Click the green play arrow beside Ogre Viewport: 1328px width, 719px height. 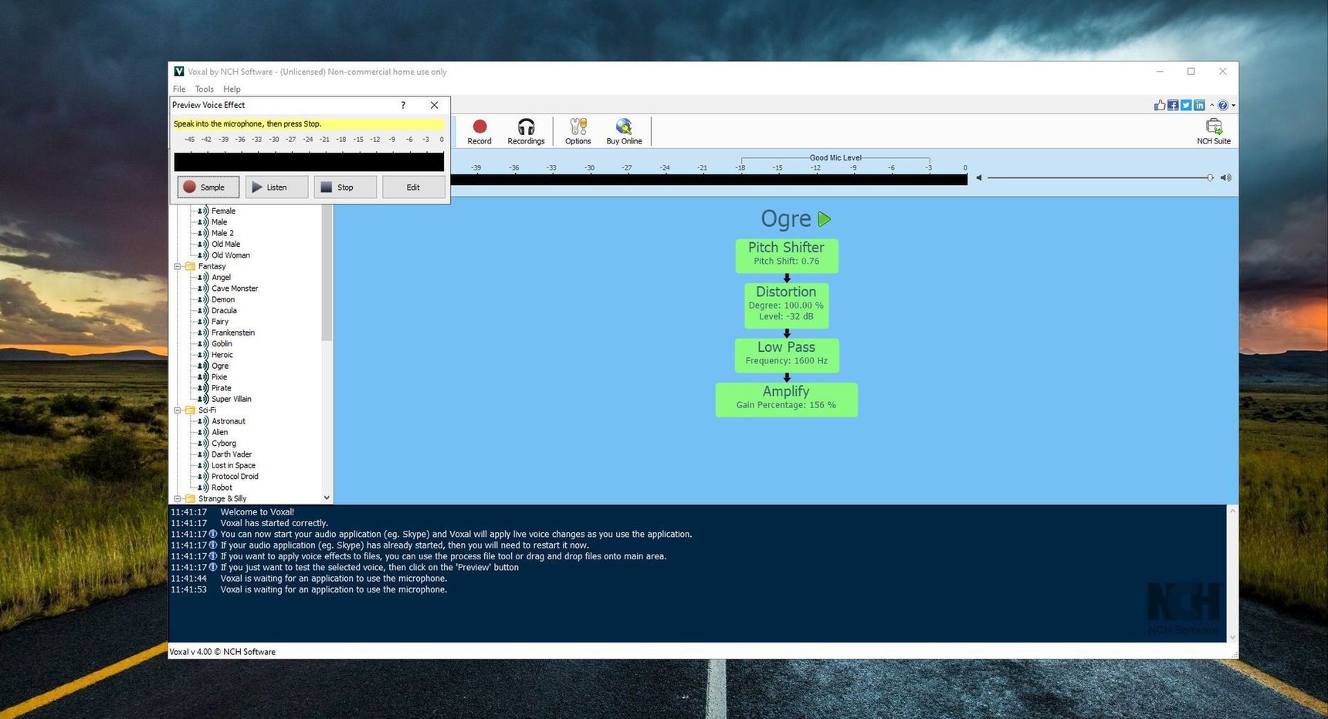825,219
